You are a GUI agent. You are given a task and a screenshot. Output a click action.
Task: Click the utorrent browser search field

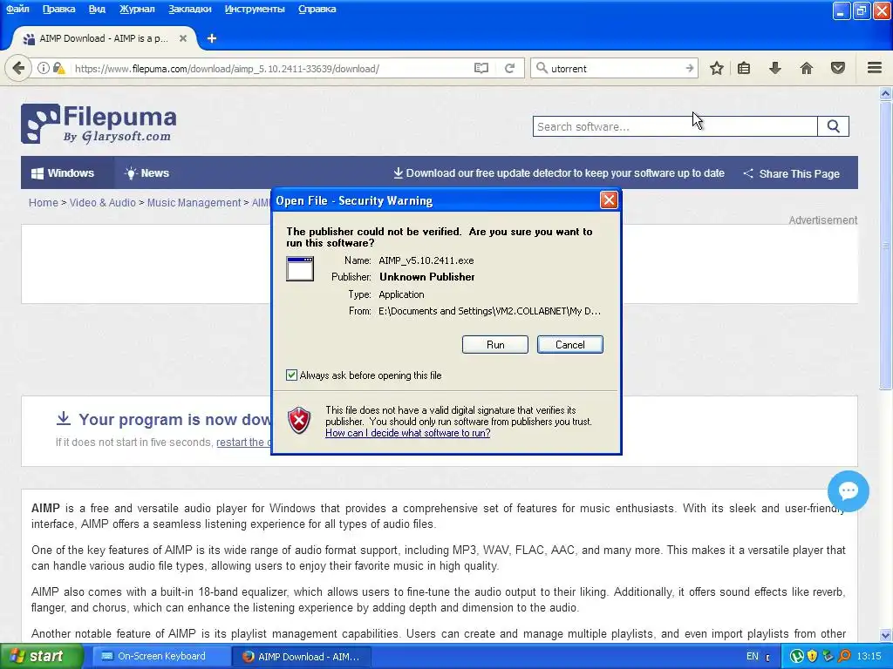[x=615, y=68]
